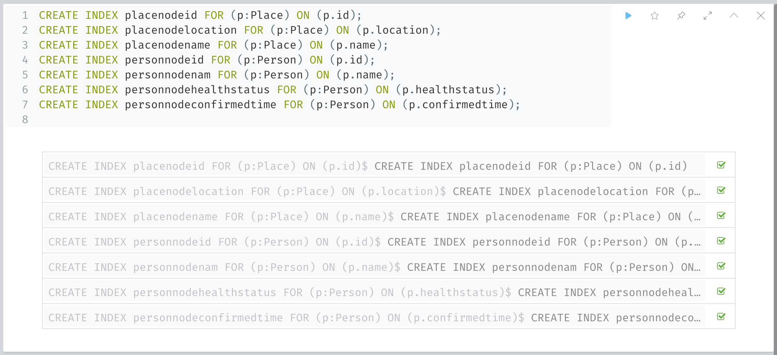Save query as favorite with star icon
Screen dimensions: 777x355
655,16
